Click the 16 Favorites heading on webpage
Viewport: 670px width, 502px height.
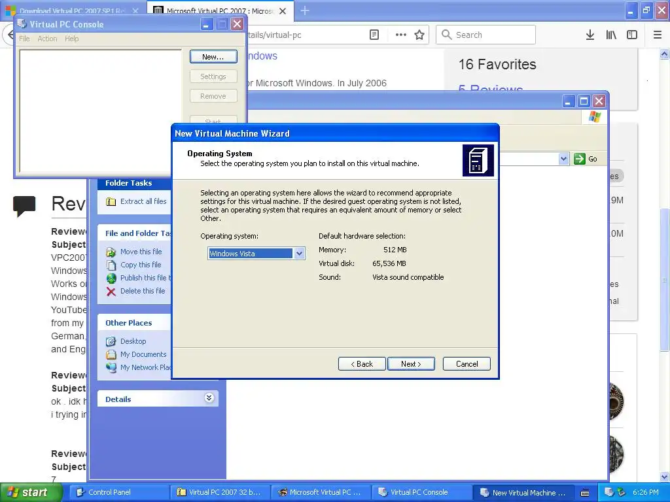point(497,65)
